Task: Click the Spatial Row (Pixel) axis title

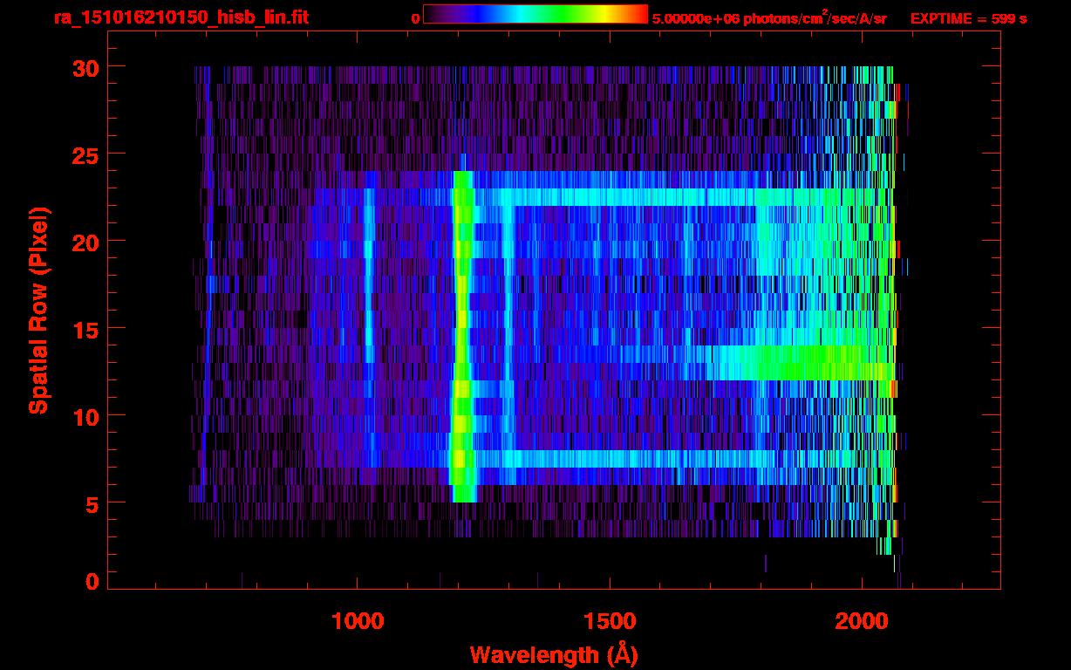Action: pos(38,311)
